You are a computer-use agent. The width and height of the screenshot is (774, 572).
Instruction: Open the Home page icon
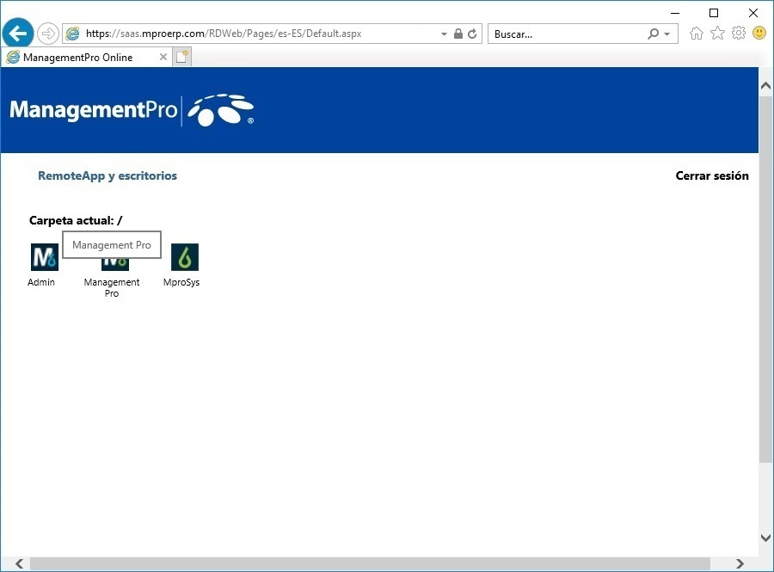pyautogui.click(x=697, y=33)
